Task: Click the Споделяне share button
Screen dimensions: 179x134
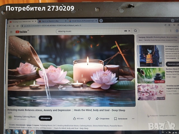Action: click(x=103, y=119)
